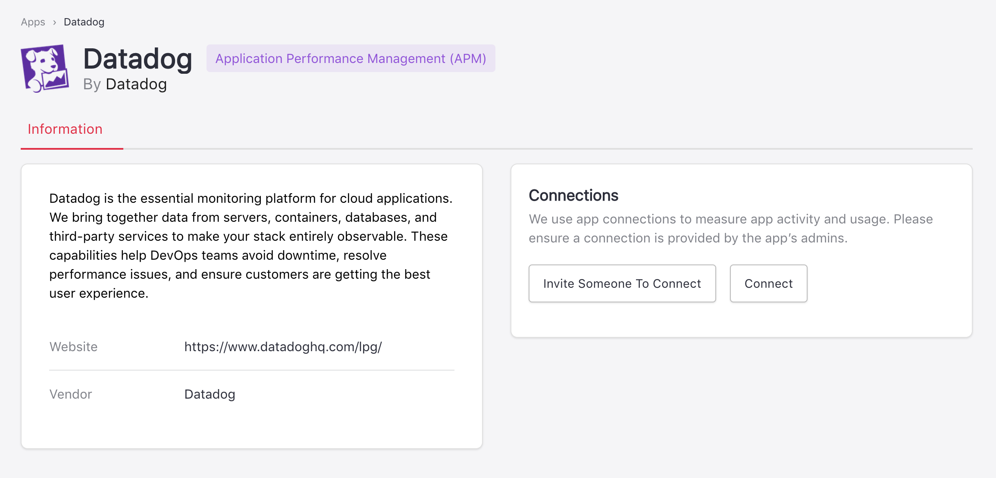Click the Website field label
The image size is (996, 478).
coord(73,347)
